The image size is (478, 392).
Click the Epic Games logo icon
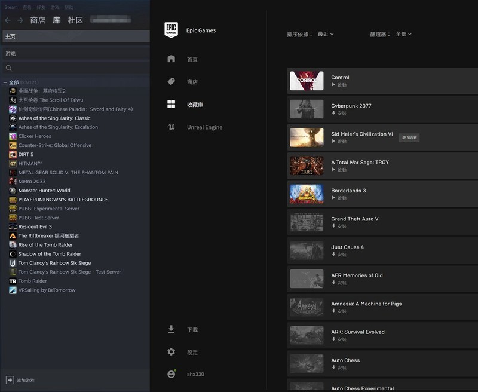[x=171, y=30]
